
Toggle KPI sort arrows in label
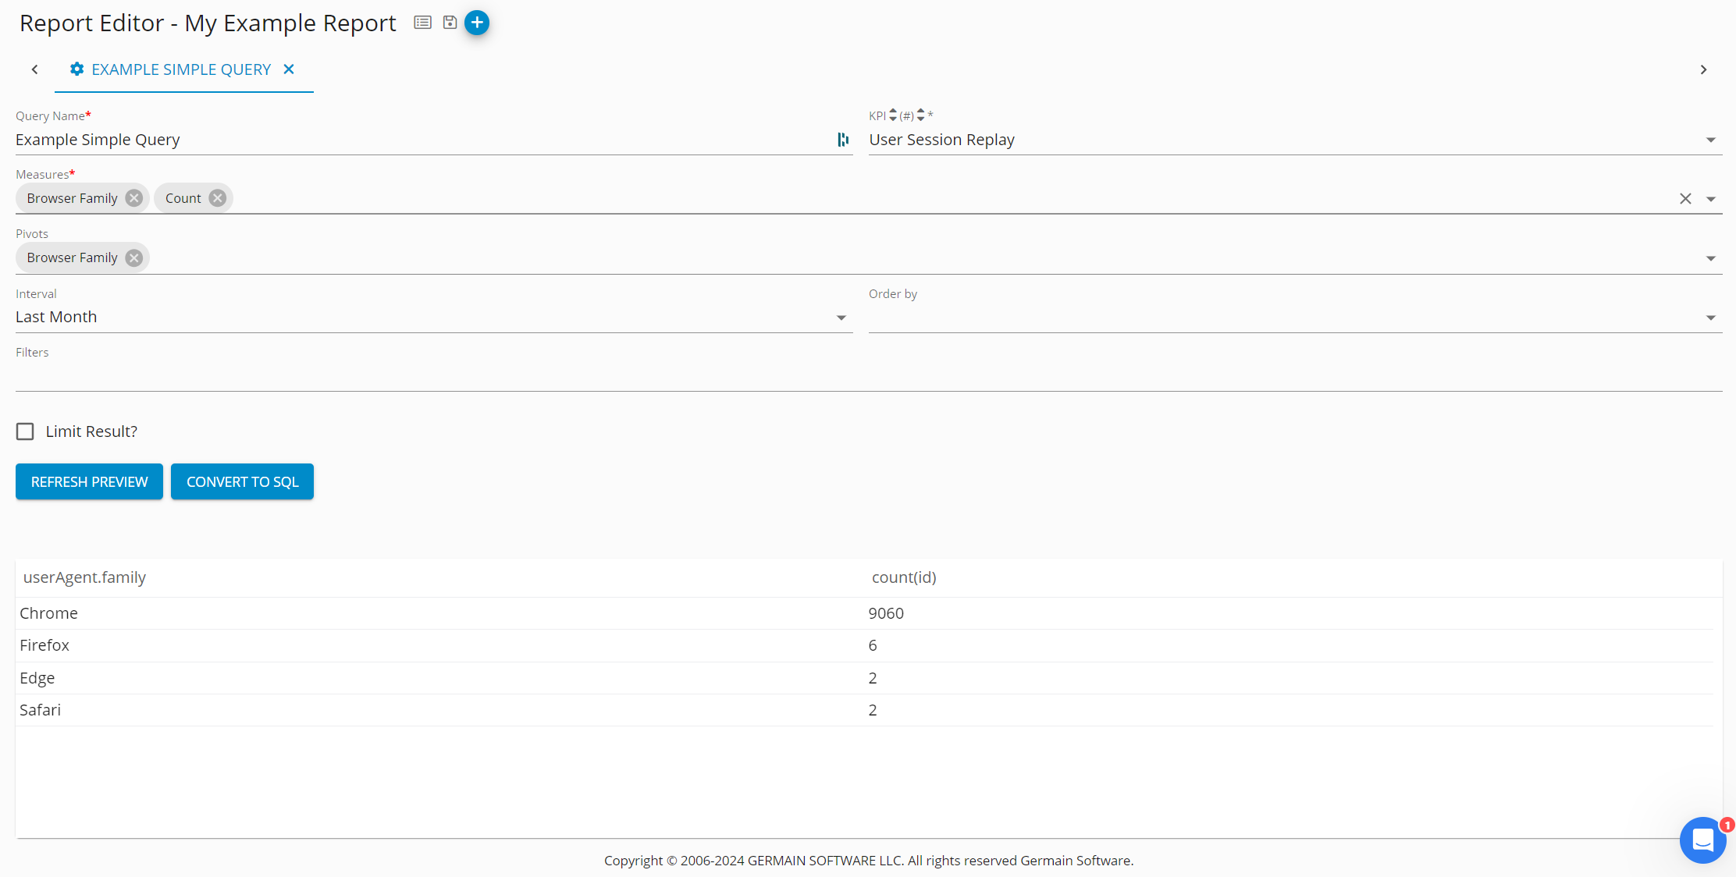[893, 115]
